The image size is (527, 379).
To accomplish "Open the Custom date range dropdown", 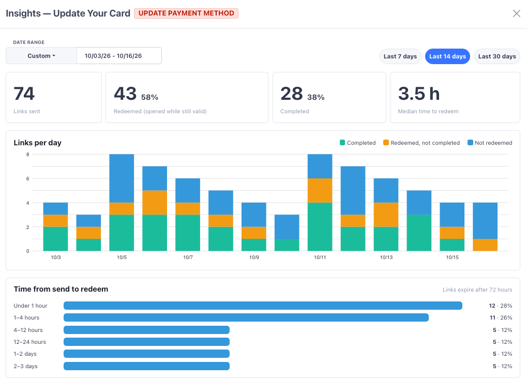I will coord(41,56).
